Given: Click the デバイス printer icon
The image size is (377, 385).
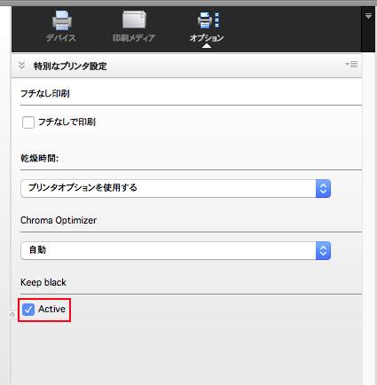Looking at the screenshot, I should click(62, 20).
